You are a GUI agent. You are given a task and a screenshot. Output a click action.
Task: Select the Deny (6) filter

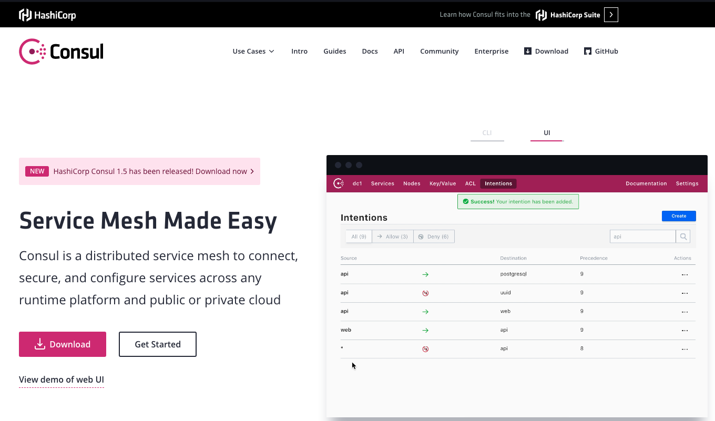point(434,237)
